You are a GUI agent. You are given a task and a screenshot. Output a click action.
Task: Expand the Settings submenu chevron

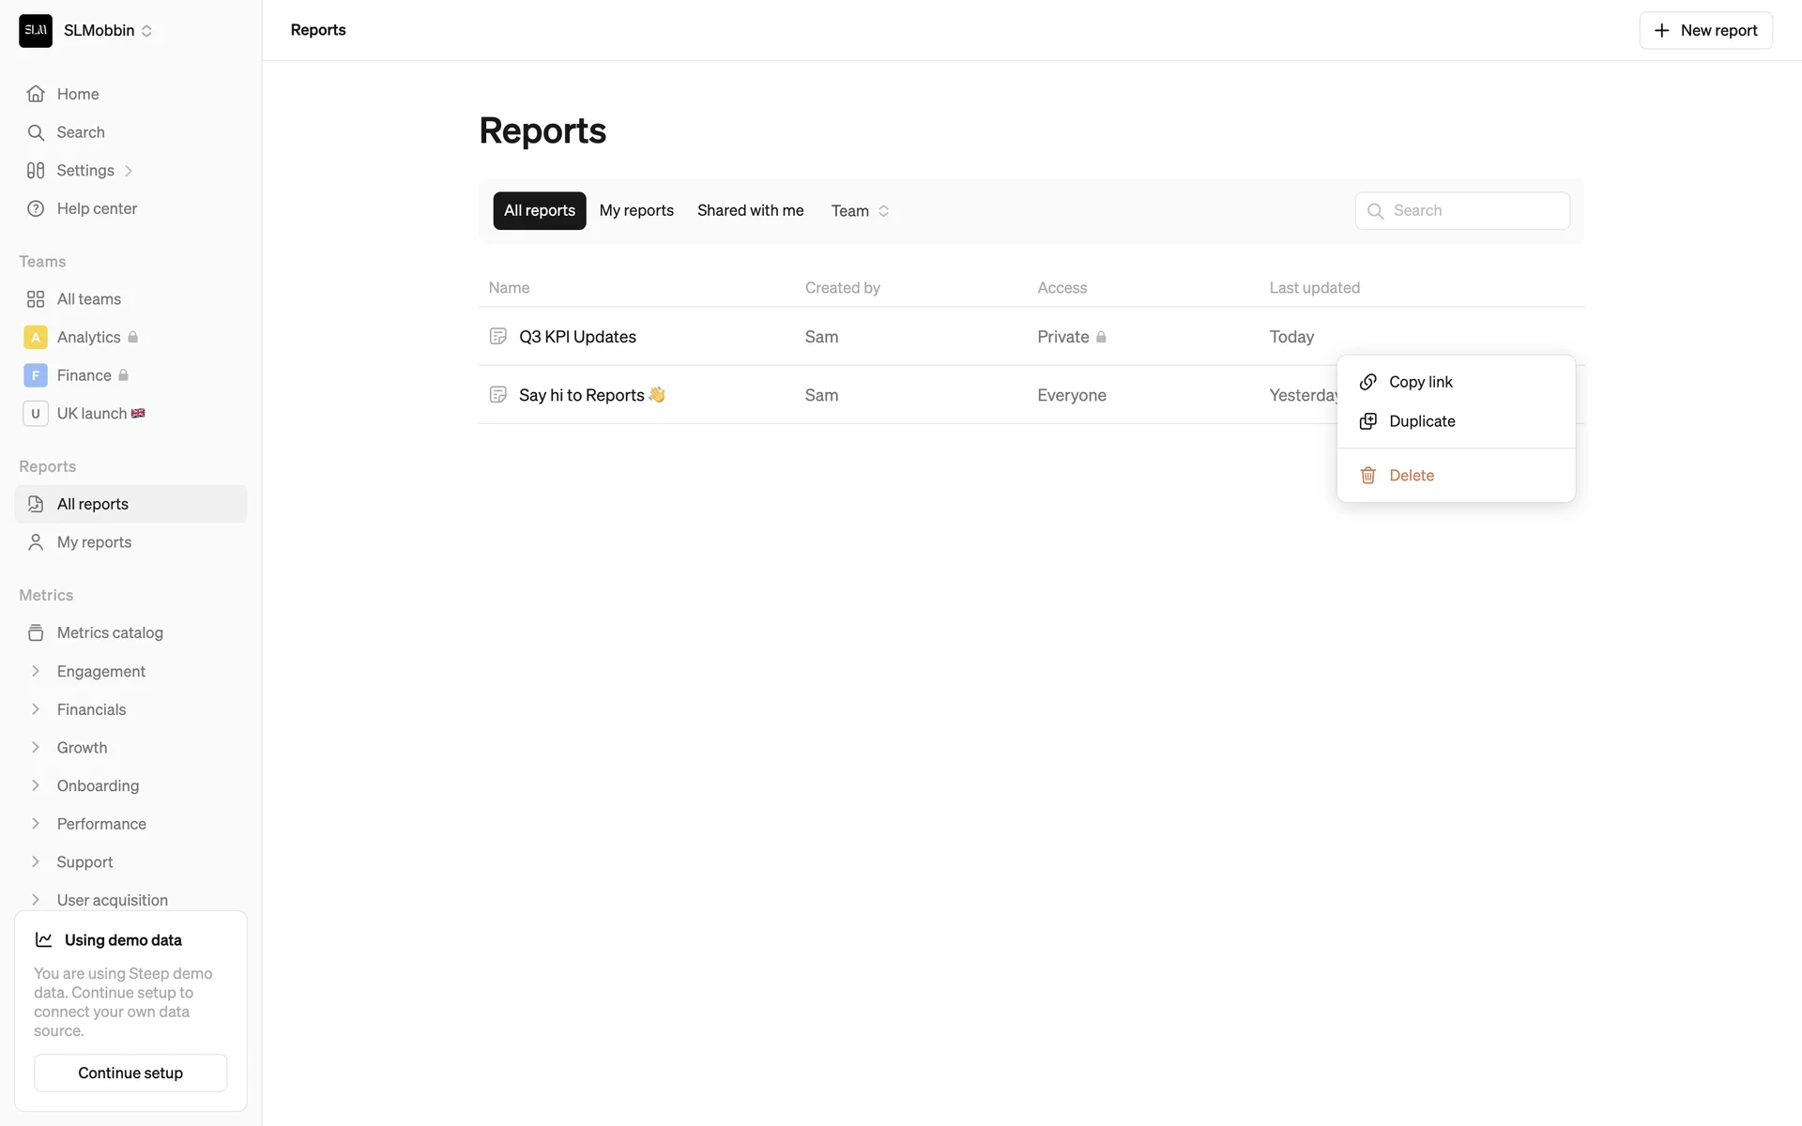click(129, 171)
